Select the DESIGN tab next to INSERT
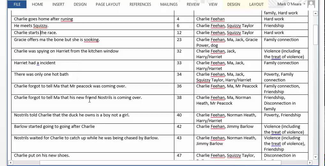The height and width of the screenshot is (166, 325). [80, 4]
